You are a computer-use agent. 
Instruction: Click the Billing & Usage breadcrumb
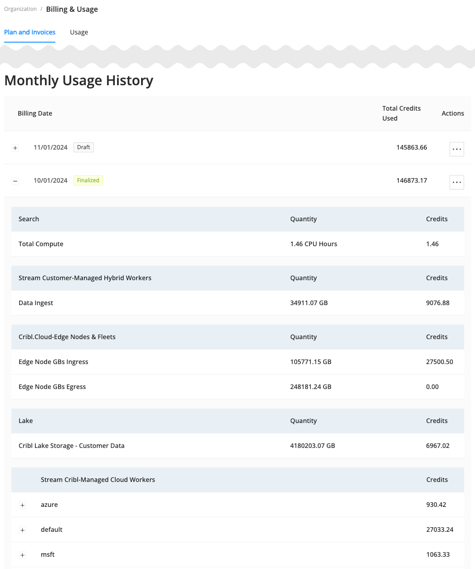click(x=72, y=9)
